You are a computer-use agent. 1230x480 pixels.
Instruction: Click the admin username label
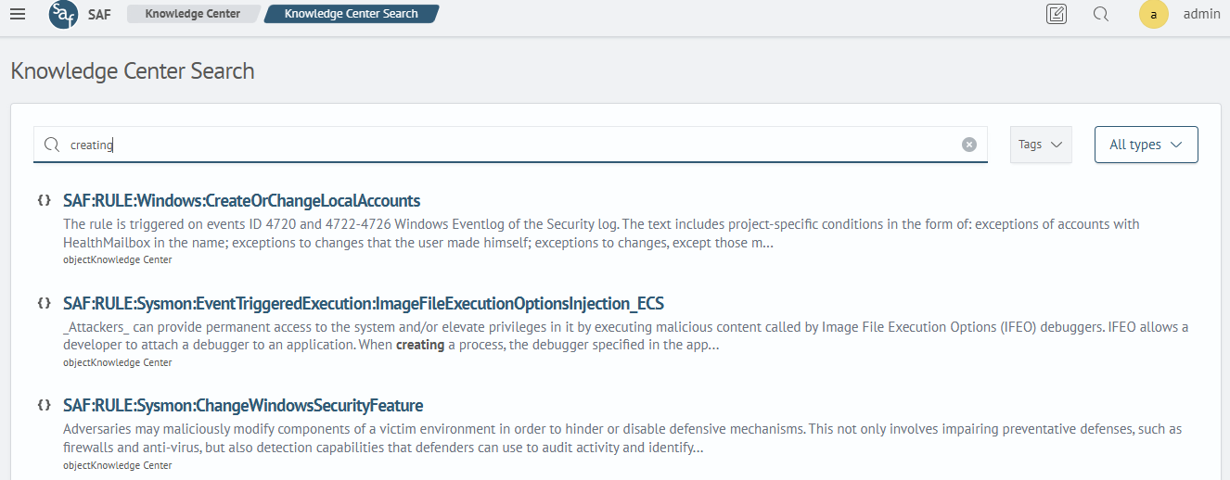pyautogui.click(x=1202, y=14)
